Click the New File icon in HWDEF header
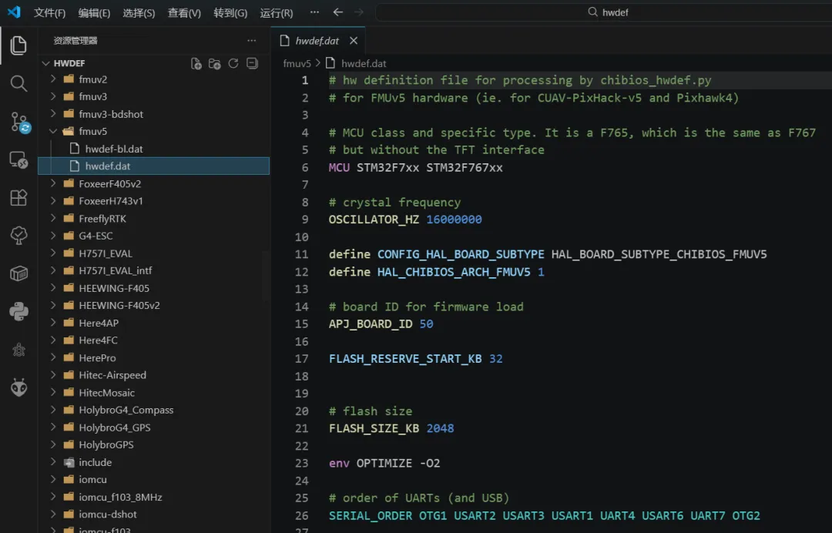Viewport: 832px width, 533px height. tap(196, 64)
